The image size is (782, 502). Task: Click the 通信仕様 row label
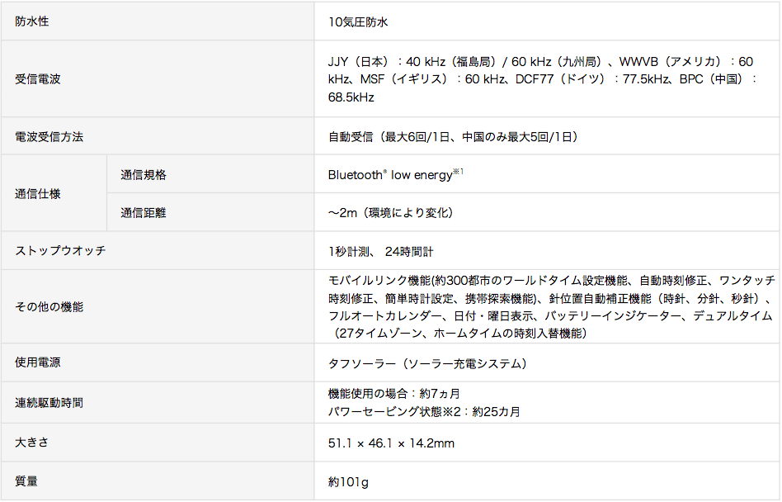[38, 194]
